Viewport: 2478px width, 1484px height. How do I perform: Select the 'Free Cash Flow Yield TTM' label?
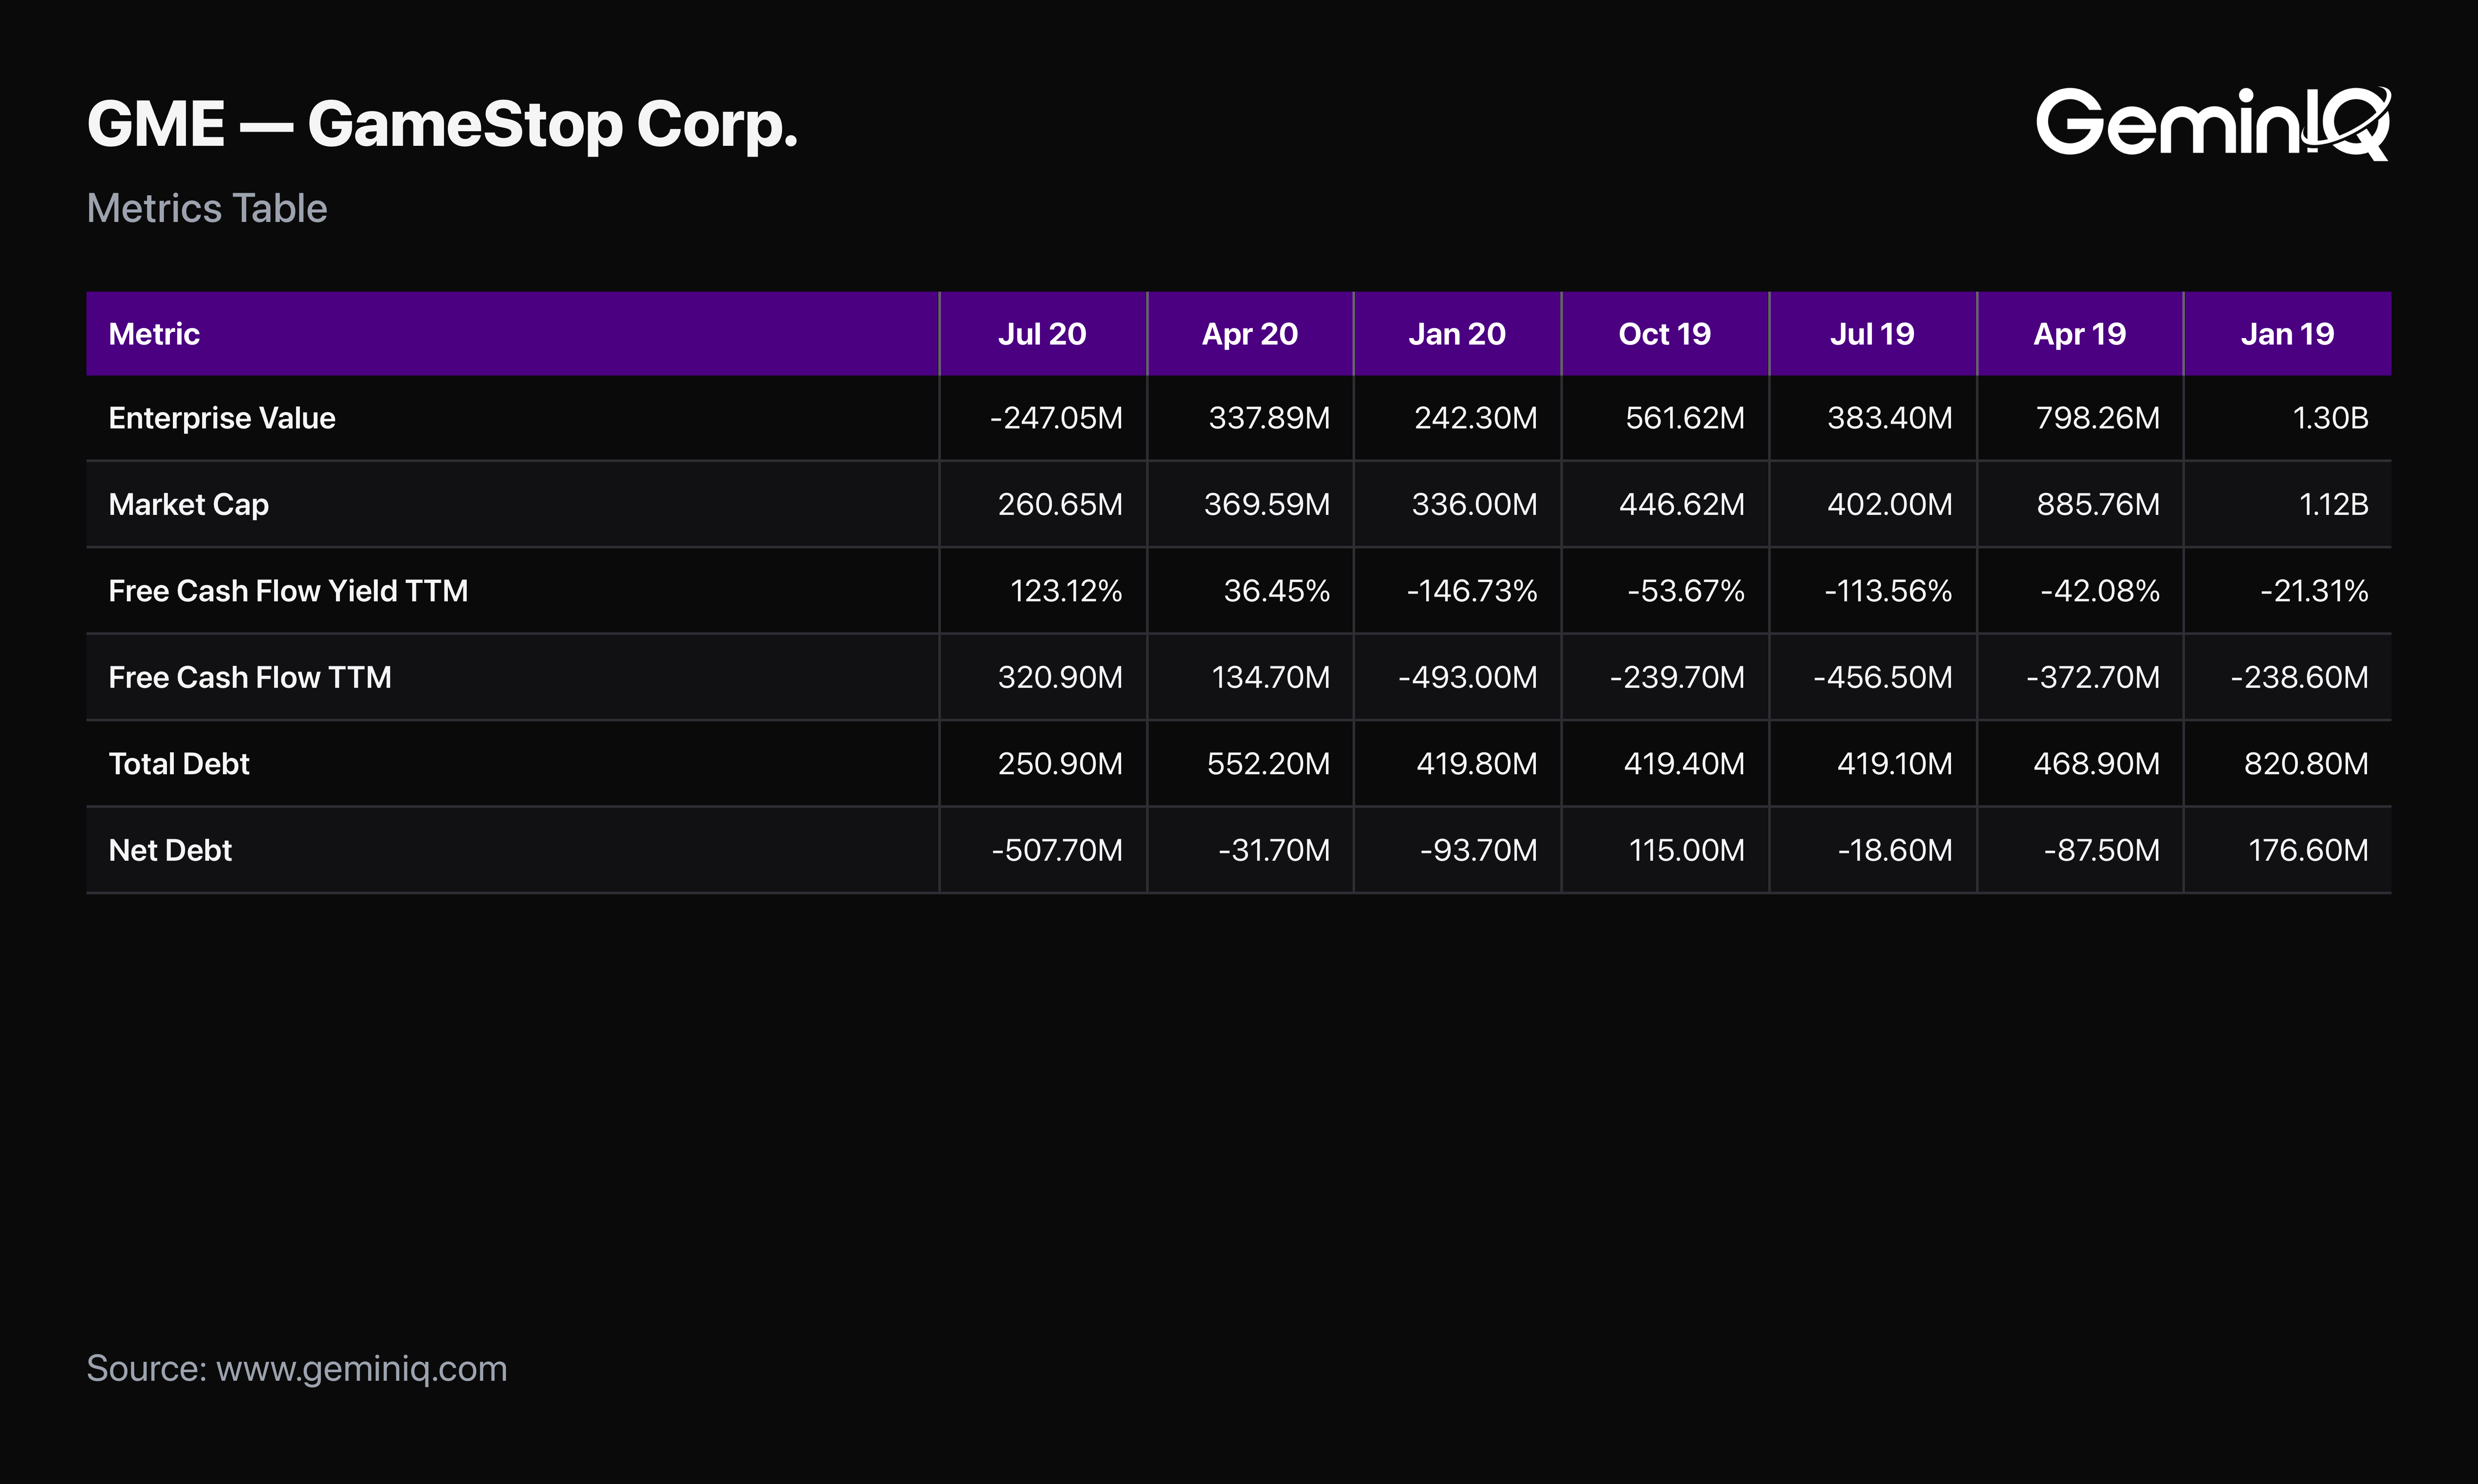(x=288, y=591)
